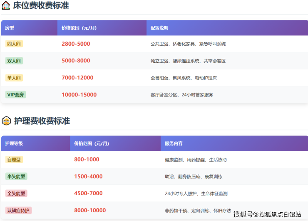Click the 1500-4000 nursing price
The width and height of the screenshot is (308, 221).
(88, 176)
